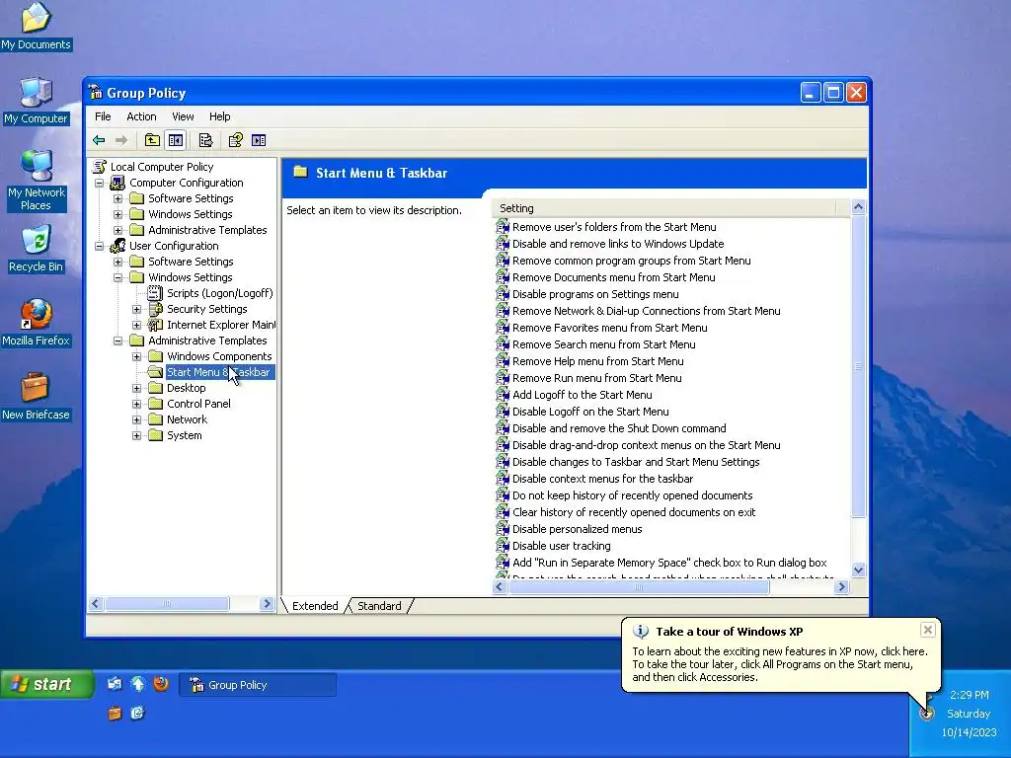The height and width of the screenshot is (758, 1011).
Task: Select the vertical scrollbar thumb in the settings list
Action: point(858,366)
